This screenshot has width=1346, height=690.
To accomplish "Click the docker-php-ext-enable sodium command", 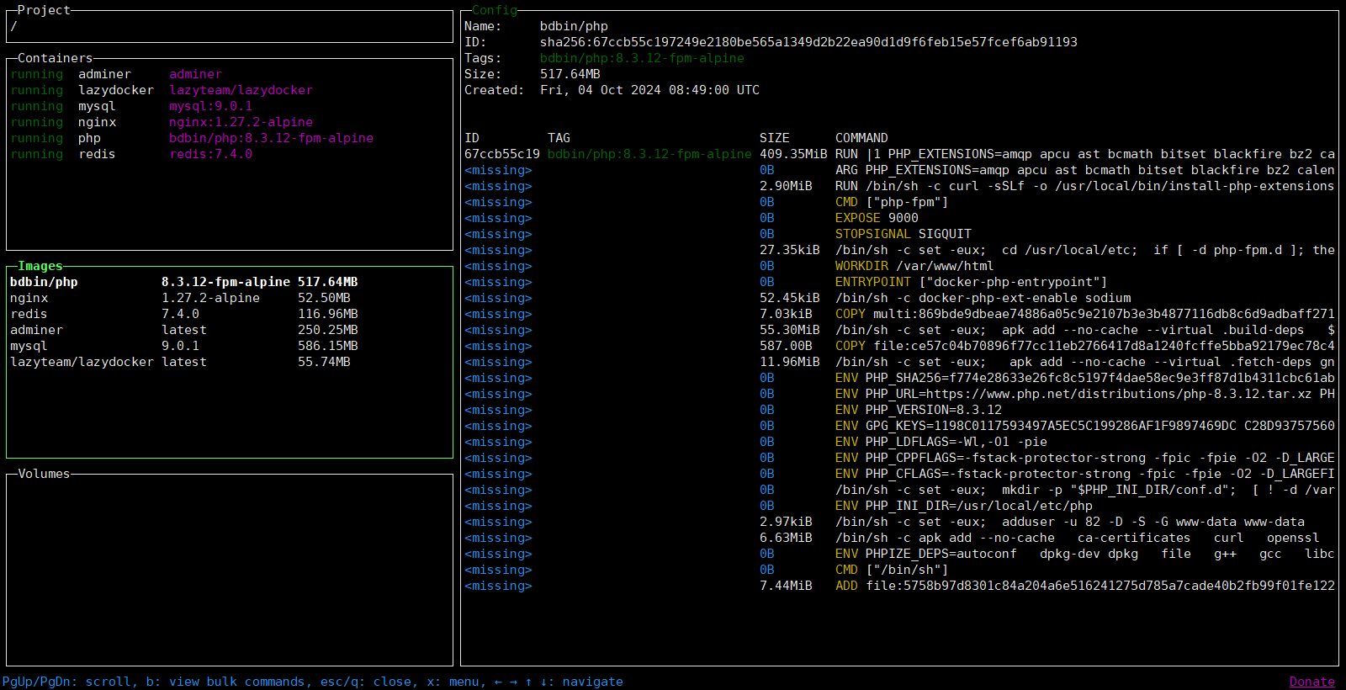I will [x=983, y=298].
